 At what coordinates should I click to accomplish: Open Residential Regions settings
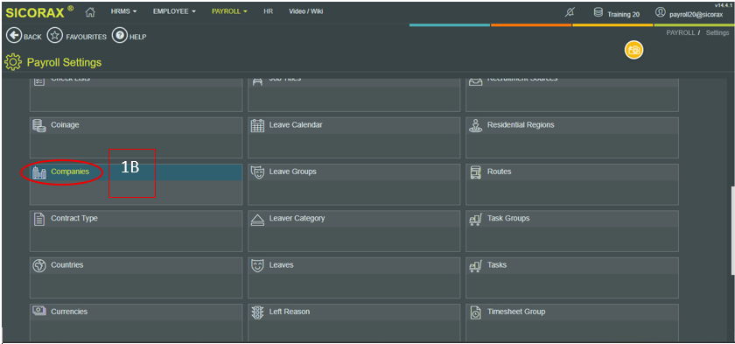pos(572,137)
